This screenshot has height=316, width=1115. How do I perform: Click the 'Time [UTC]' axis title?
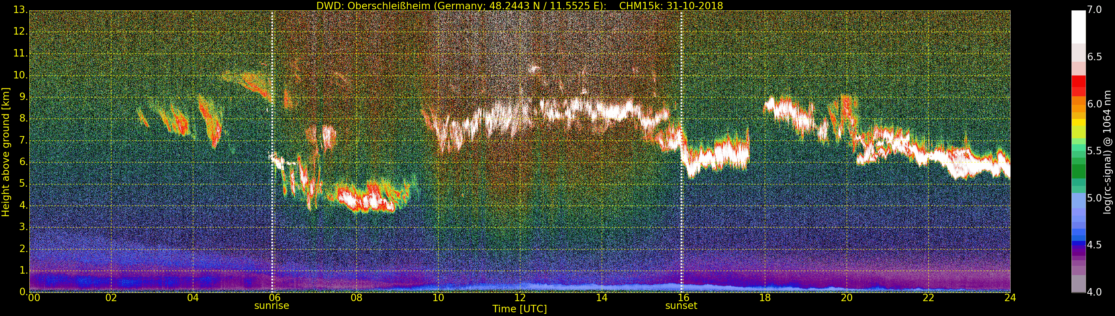click(520, 309)
